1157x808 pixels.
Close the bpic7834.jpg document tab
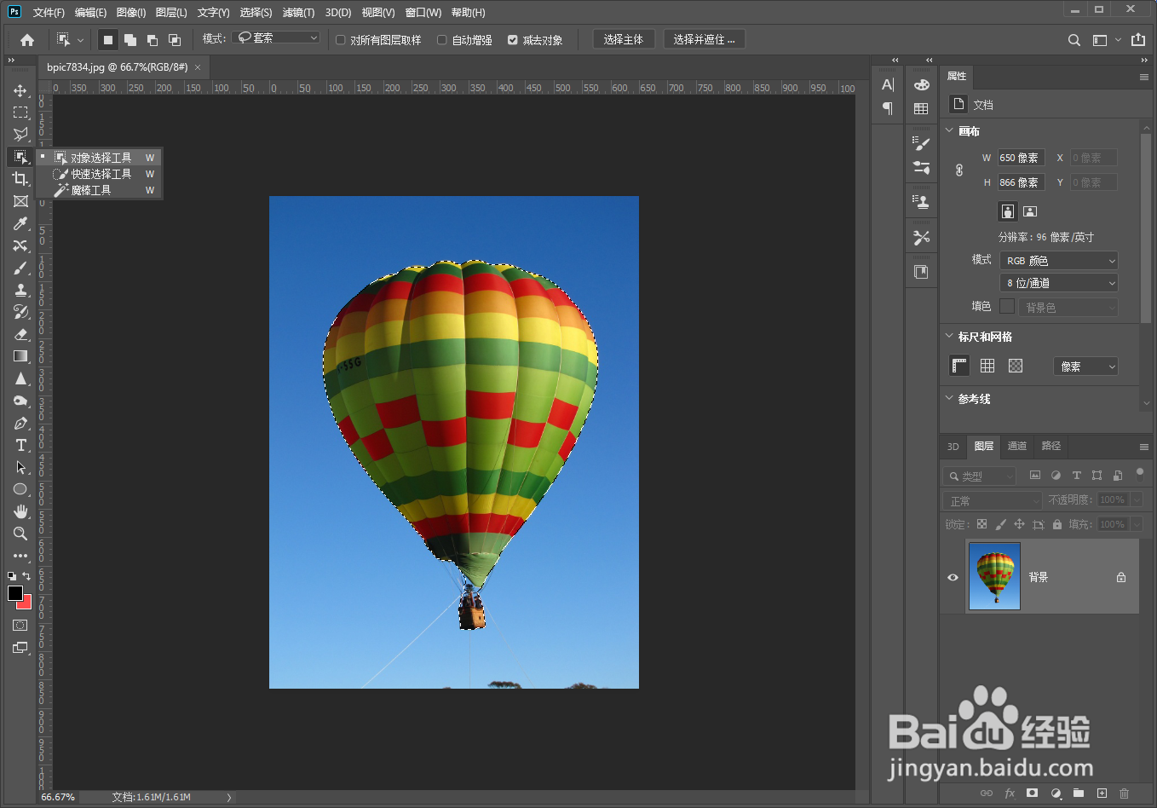pos(198,67)
